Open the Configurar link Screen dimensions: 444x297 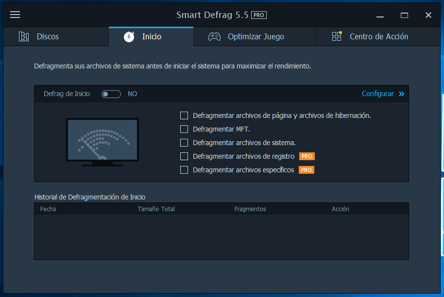(378, 94)
